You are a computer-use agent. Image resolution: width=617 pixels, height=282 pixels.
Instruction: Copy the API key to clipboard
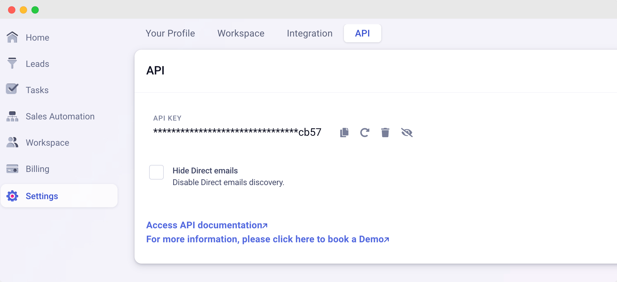(344, 133)
